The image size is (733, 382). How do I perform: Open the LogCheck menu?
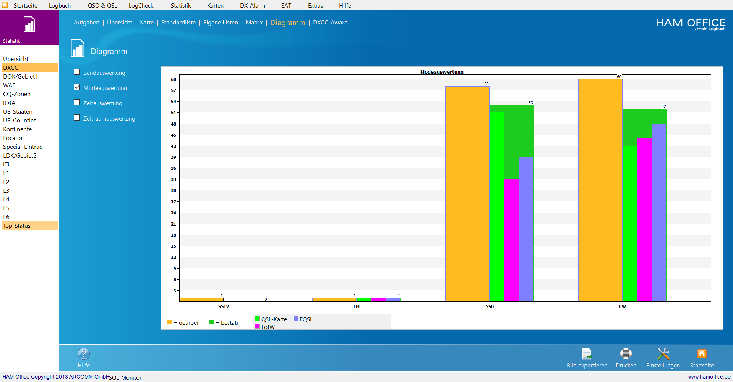click(x=141, y=5)
